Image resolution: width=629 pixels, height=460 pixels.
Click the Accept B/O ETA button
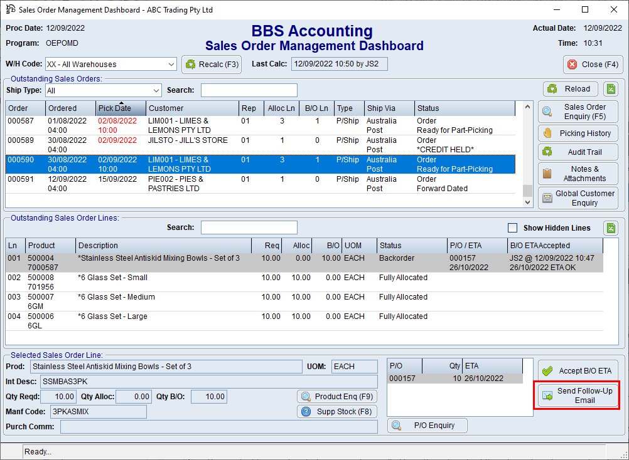(x=577, y=370)
